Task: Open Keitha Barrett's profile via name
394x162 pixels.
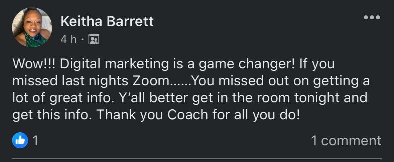Action: (107, 22)
